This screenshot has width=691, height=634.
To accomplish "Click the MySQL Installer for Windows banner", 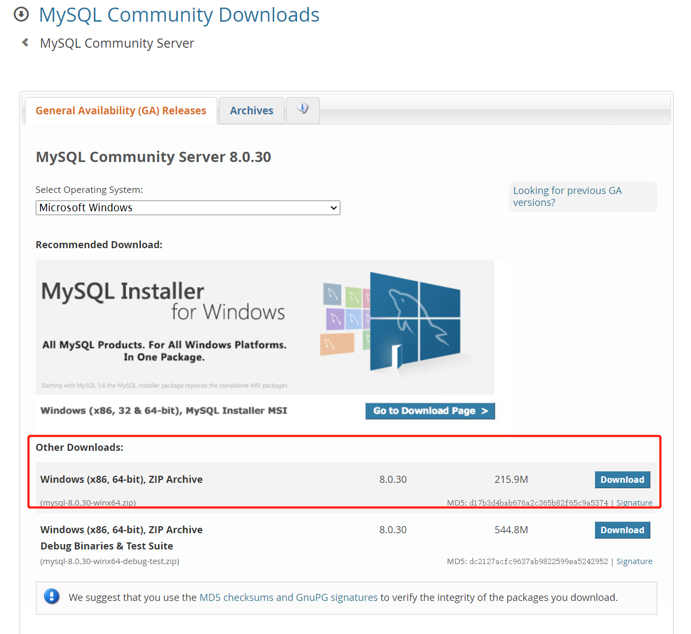I will (x=265, y=327).
